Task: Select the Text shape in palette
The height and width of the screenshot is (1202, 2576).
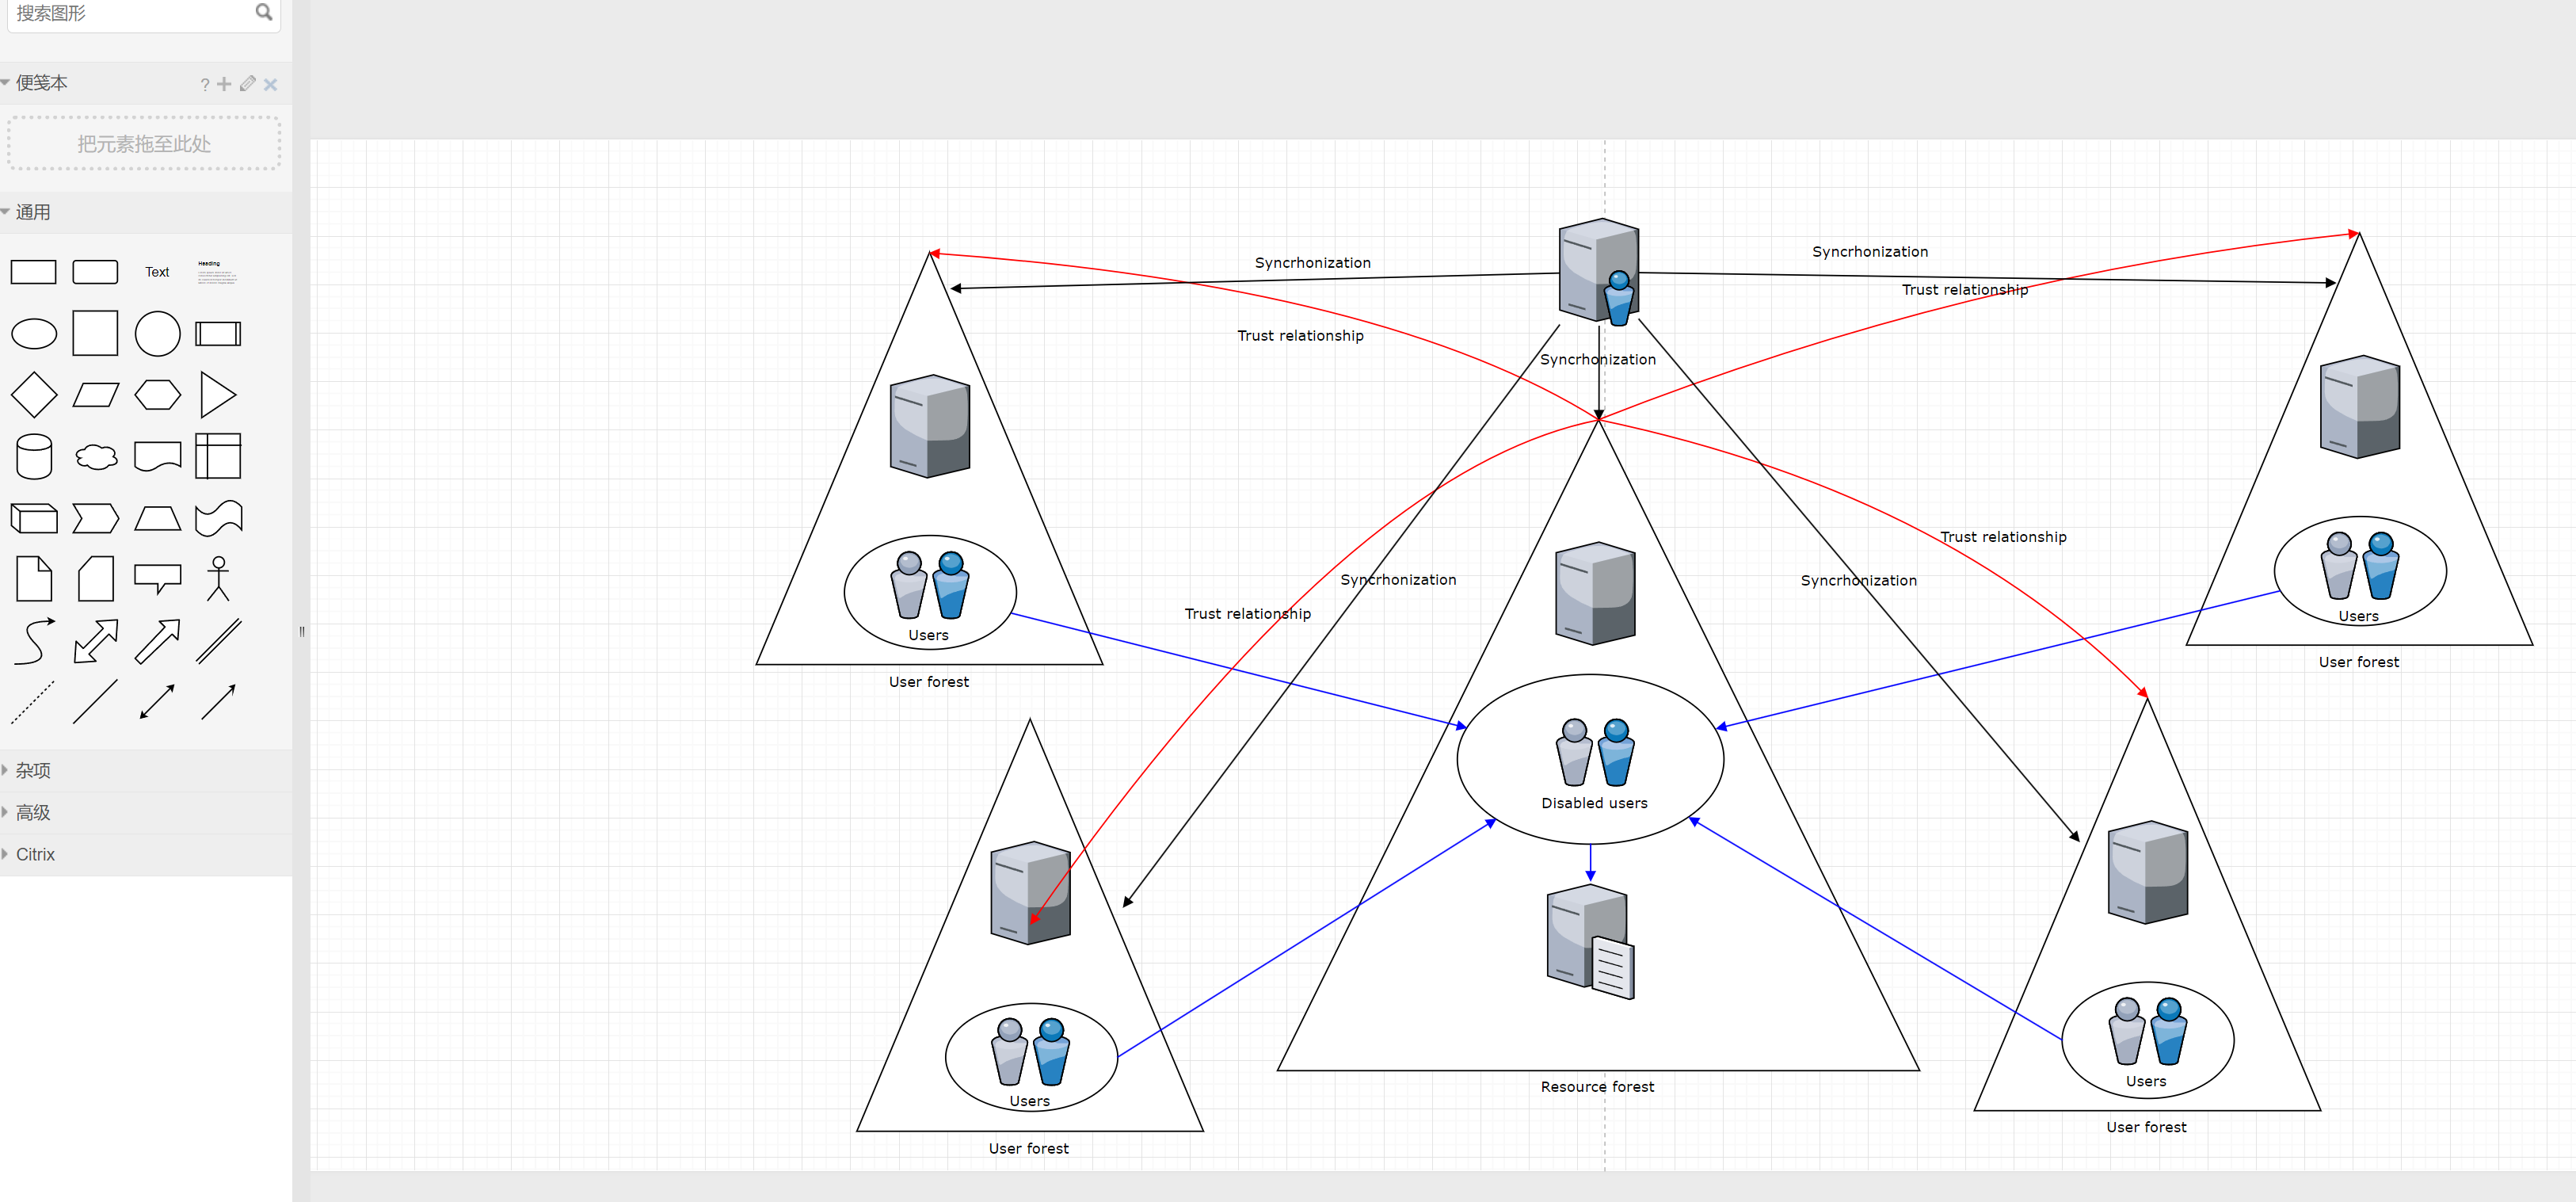Action: (x=157, y=272)
